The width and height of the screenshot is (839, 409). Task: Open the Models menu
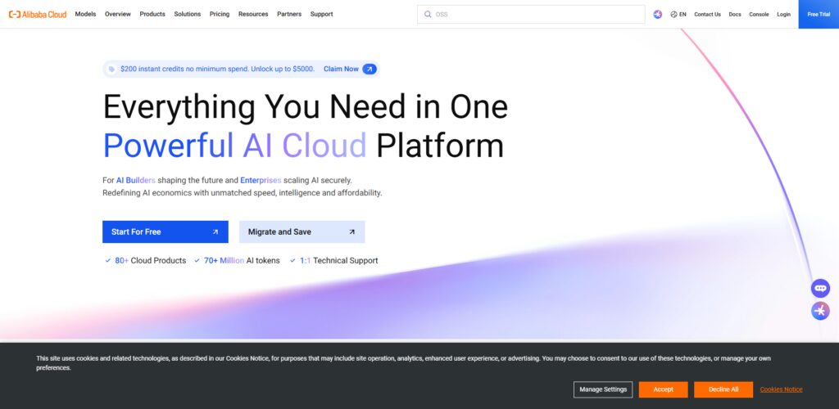click(x=85, y=15)
